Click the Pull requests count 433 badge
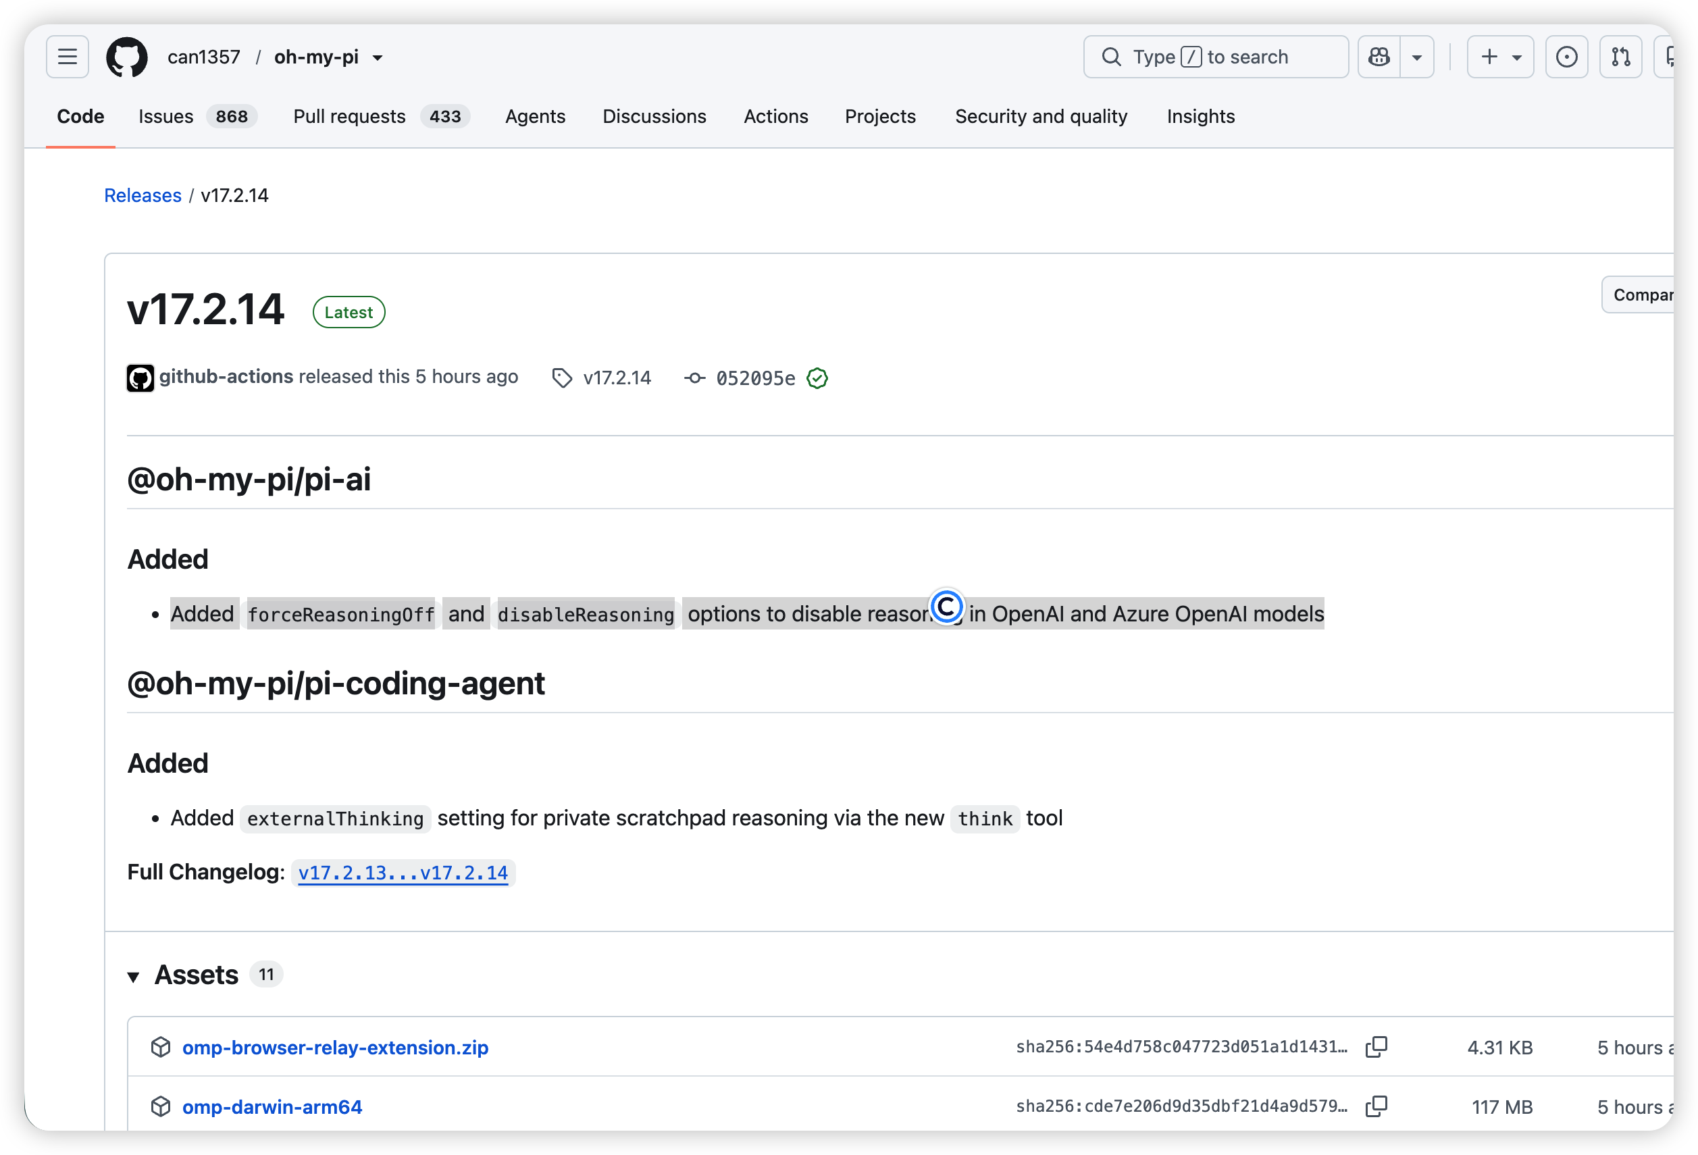 tap(445, 117)
